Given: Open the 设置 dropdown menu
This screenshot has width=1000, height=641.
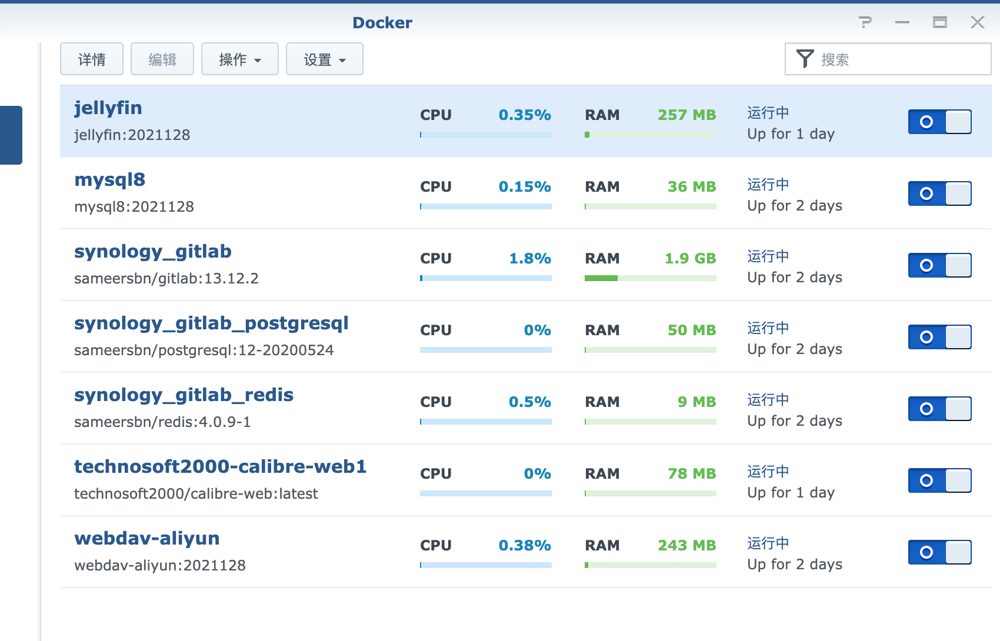Looking at the screenshot, I should point(324,59).
